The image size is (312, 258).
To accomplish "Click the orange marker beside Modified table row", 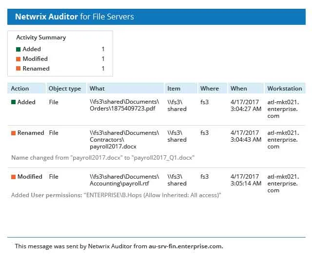I will 13,177.
